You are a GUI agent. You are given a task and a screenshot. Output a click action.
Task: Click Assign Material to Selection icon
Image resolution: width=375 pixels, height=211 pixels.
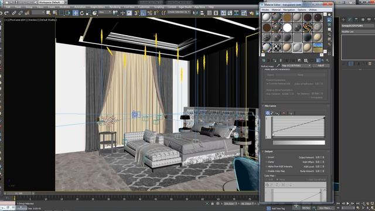(x=274, y=60)
